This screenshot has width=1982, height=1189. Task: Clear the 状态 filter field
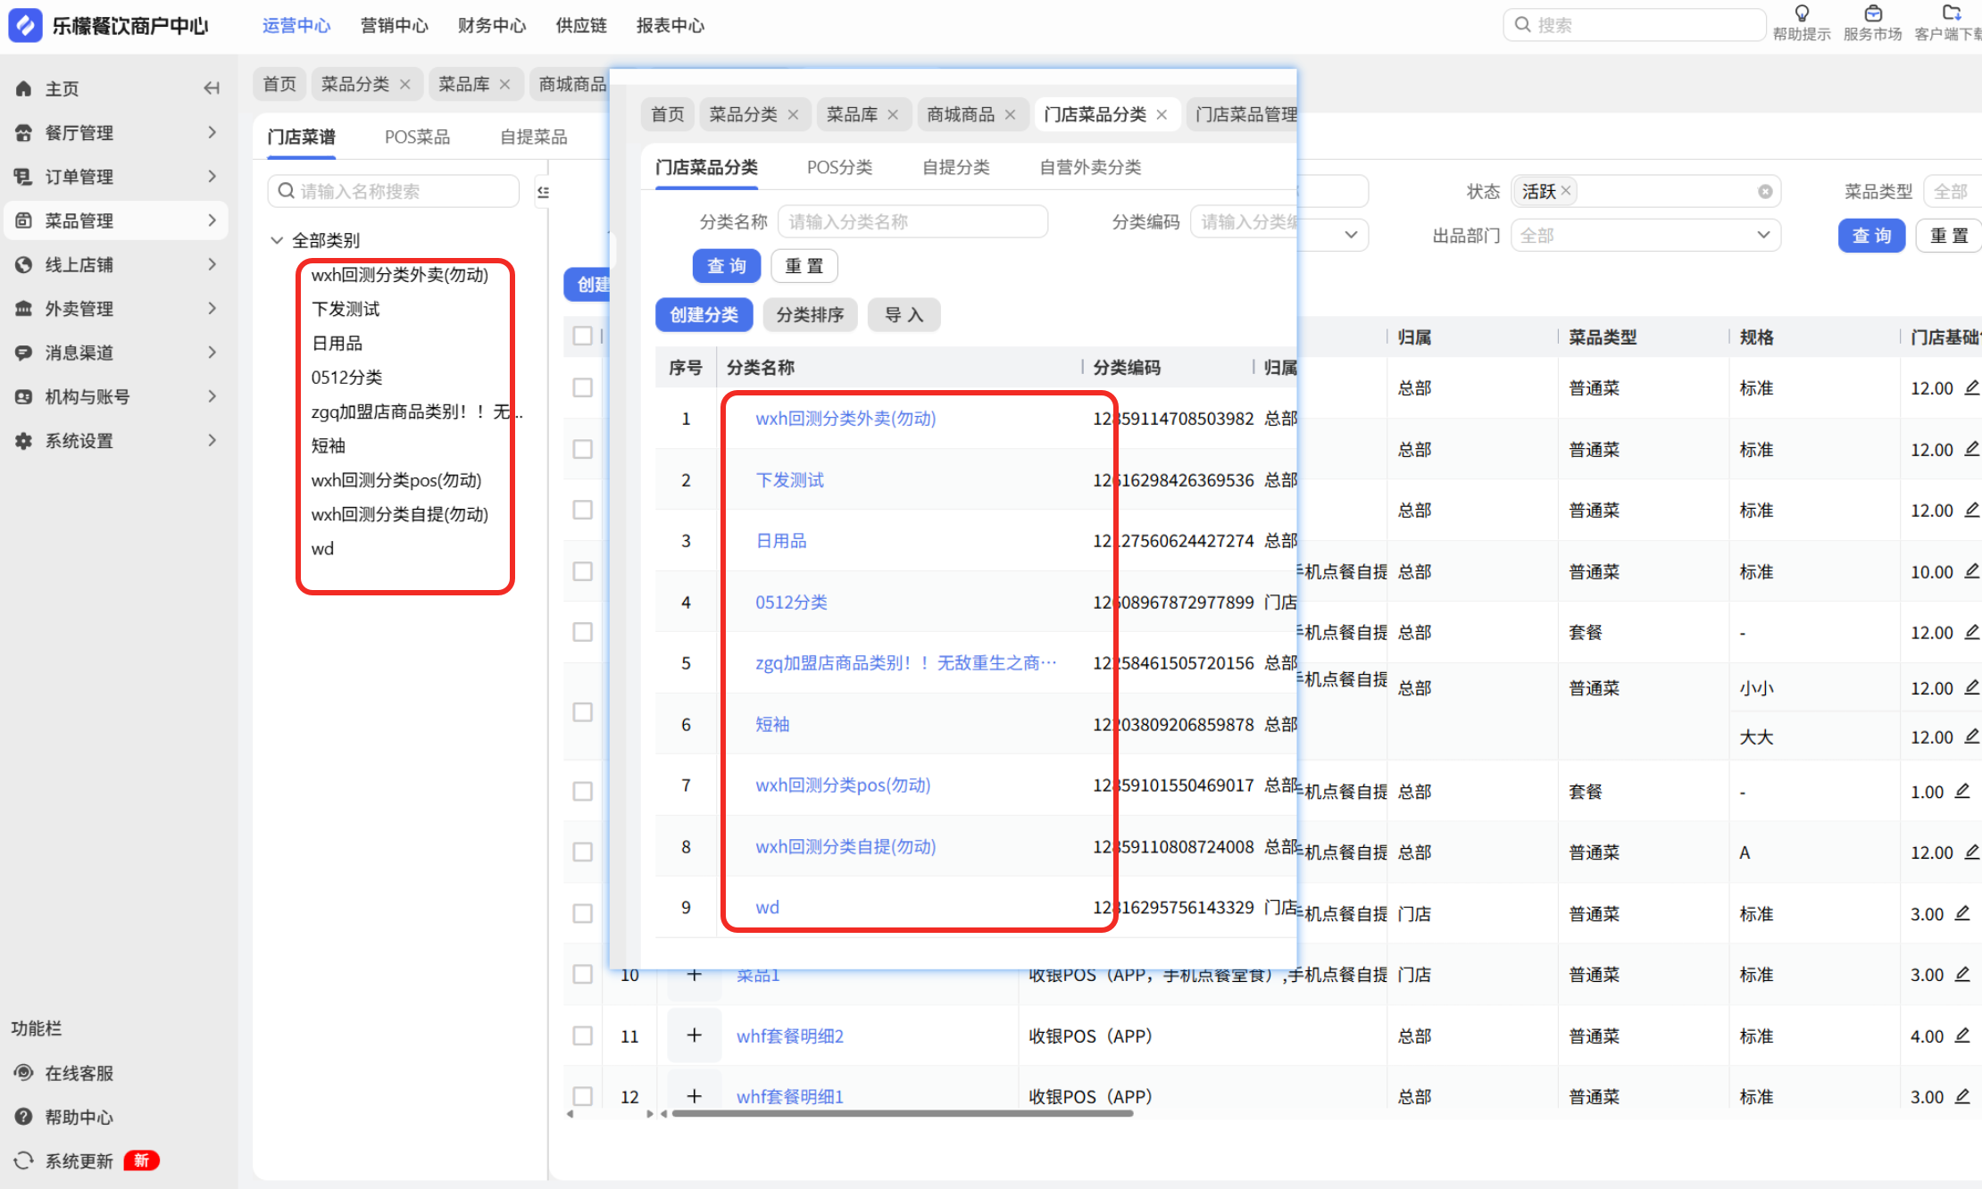coord(1765,192)
